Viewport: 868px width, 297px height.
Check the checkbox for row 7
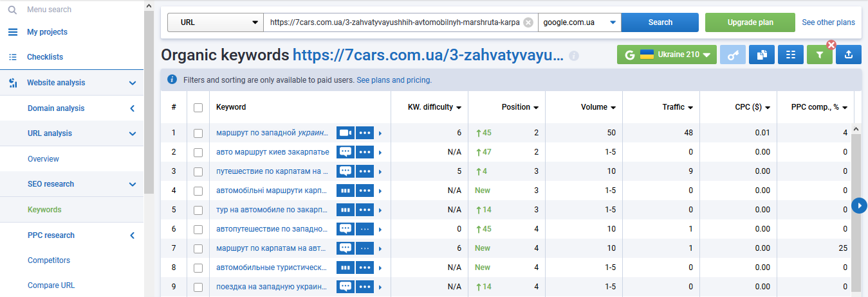click(198, 249)
